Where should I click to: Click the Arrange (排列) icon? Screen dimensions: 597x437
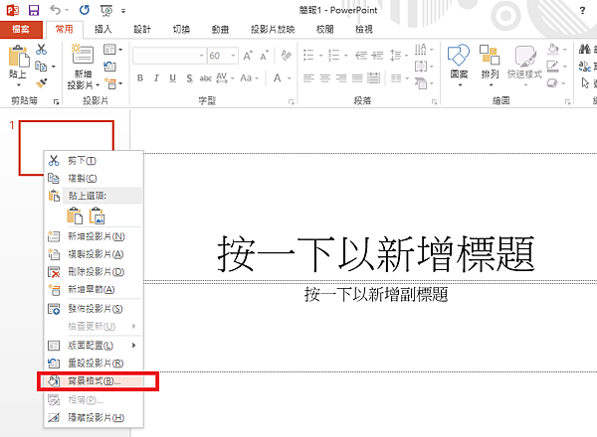[490, 56]
